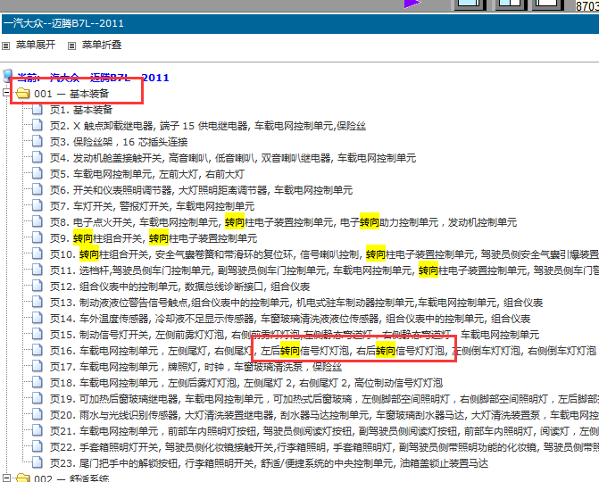599x482 pixels.
Task: Click the 一汽大众--迈腾B7L--2011 blue header title
Action: point(63,24)
